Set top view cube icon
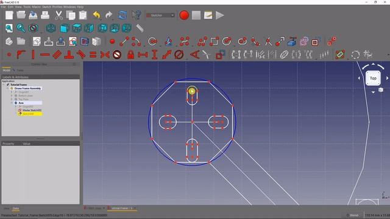390x219 pixels. [77, 28]
